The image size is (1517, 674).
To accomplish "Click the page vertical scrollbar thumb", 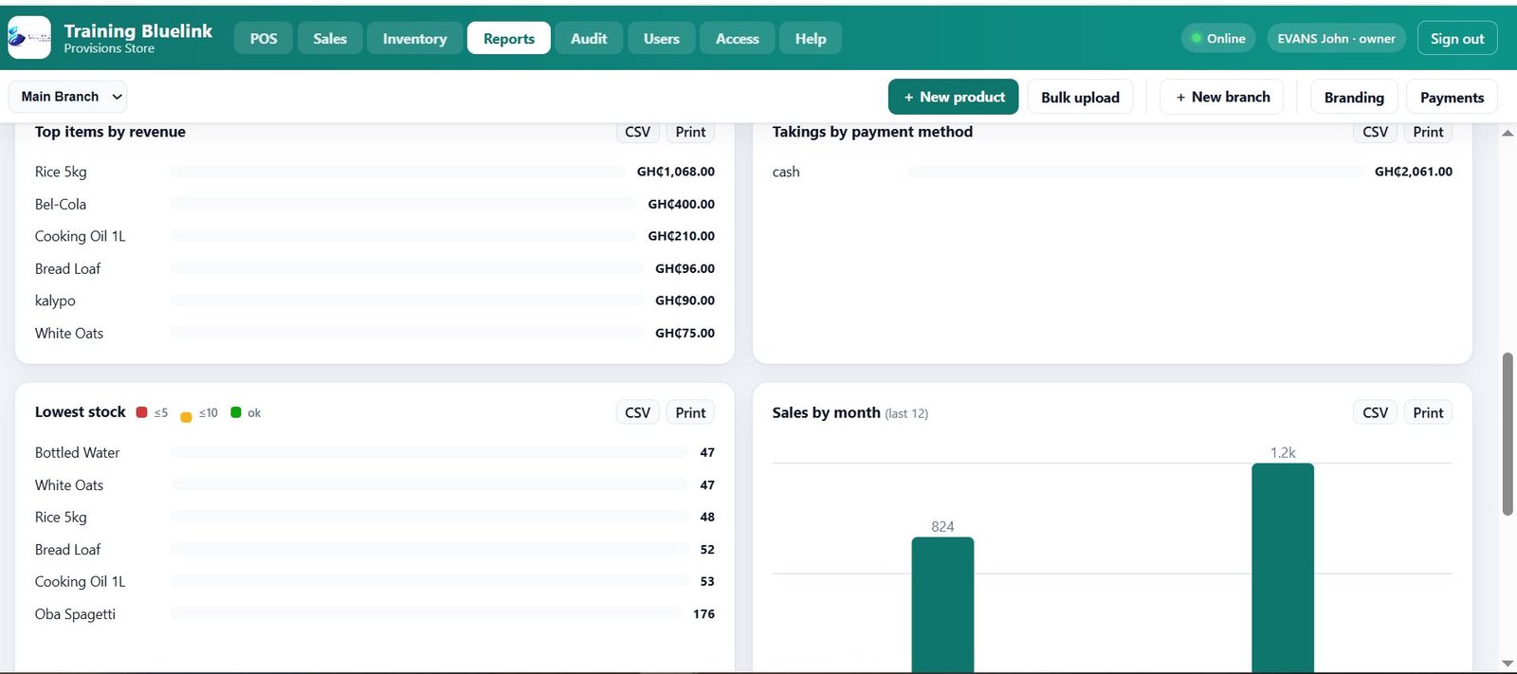I will click(1508, 434).
